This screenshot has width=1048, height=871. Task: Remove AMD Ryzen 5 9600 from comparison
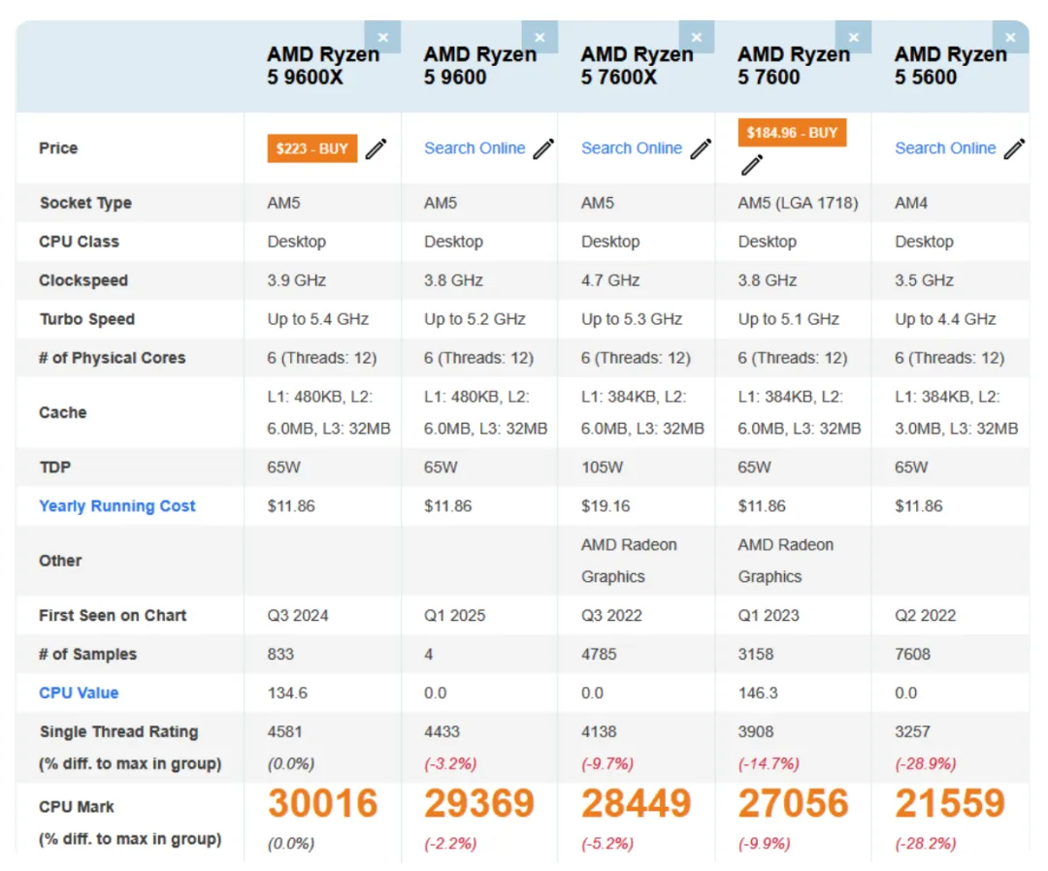(x=540, y=36)
